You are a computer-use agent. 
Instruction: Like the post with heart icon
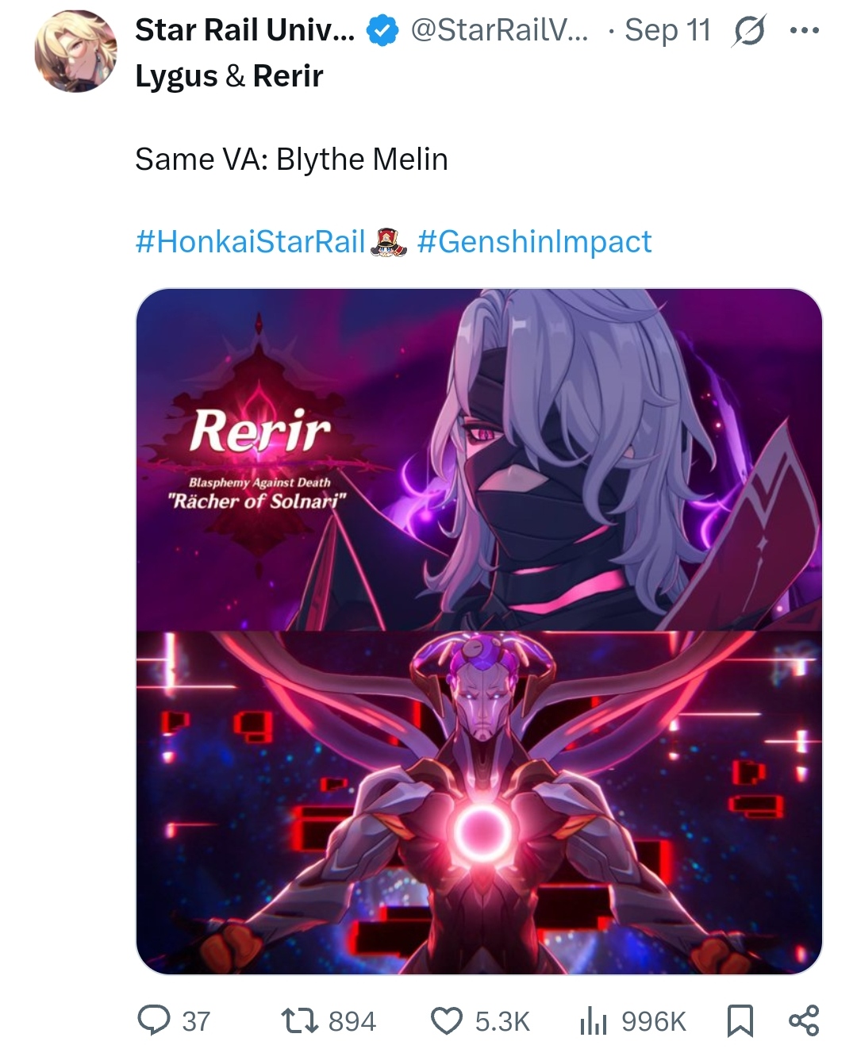[447, 1021]
